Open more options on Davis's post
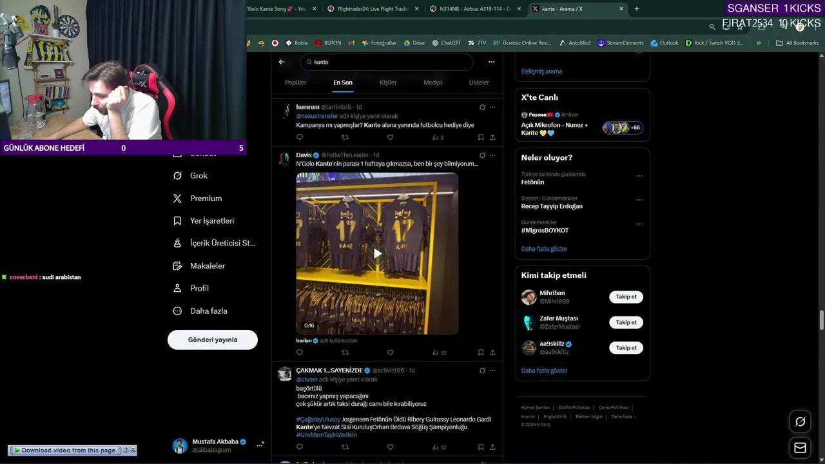Image resolution: width=825 pixels, height=464 pixels. pos(492,155)
